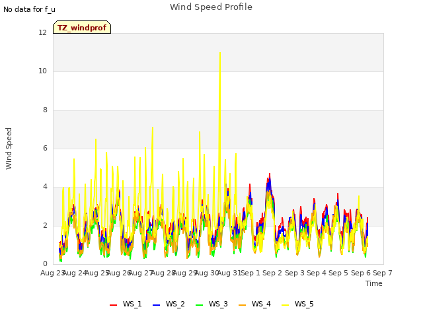Click the y-axis tick value 2
Viewport: 423px width, 317px height.
point(45,225)
